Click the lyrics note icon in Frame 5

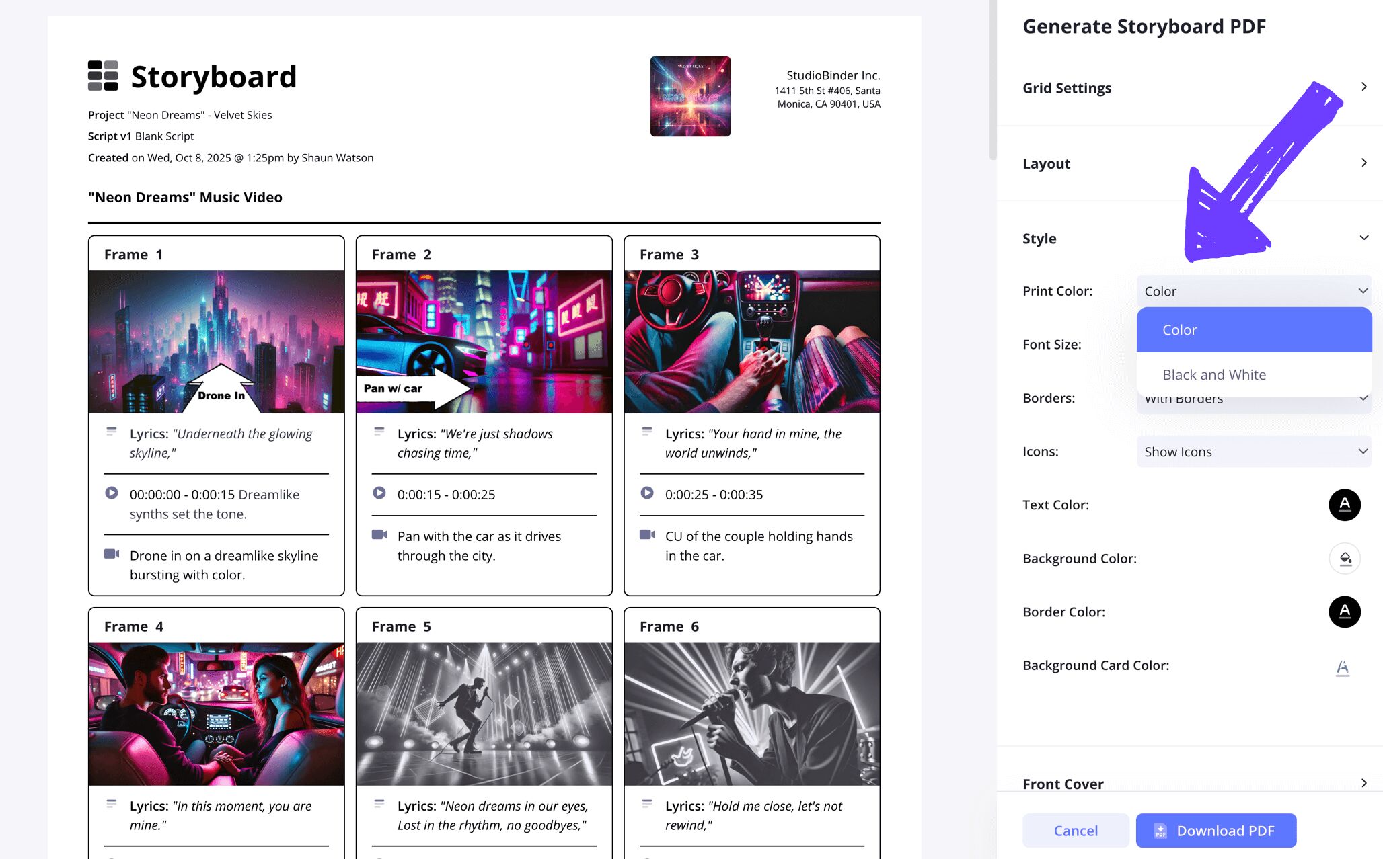point(379,803)
